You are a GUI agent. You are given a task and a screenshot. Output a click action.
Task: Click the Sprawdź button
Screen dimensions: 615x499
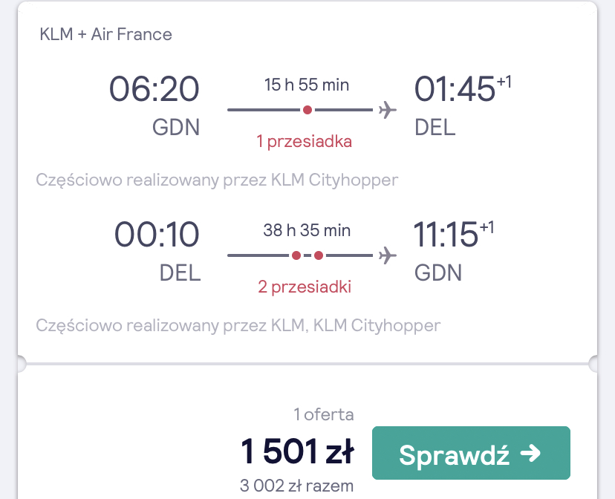point(471,453)
